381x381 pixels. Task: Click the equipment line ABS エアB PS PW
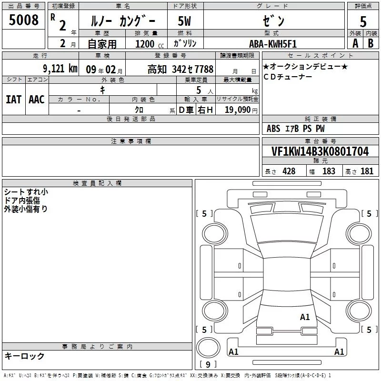tap(295, 129)
